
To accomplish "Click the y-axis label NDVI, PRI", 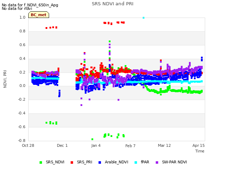I will pyautogui.click(x=5, y=79).
